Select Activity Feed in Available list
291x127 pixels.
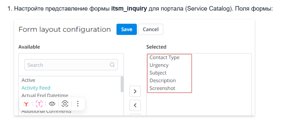pos(36,88)
